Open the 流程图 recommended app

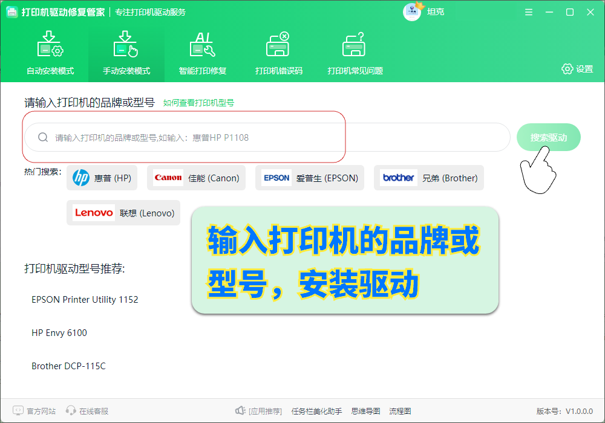coord(400,411)
